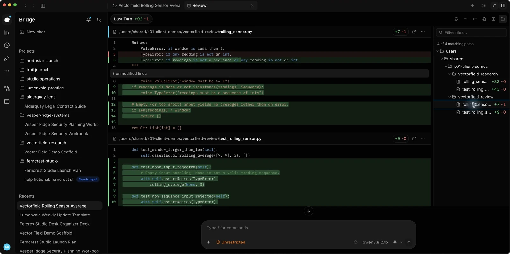Collapse the vectorfield-review folder in the file tree
Screen dimensions: 510x254
pos(450,97)
